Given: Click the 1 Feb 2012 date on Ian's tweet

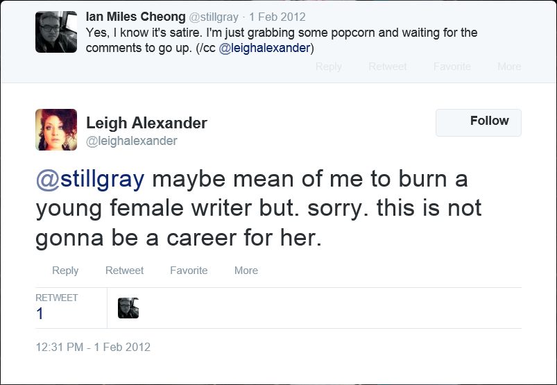Looking at the screenshot, I should click(x=277, y=17).
